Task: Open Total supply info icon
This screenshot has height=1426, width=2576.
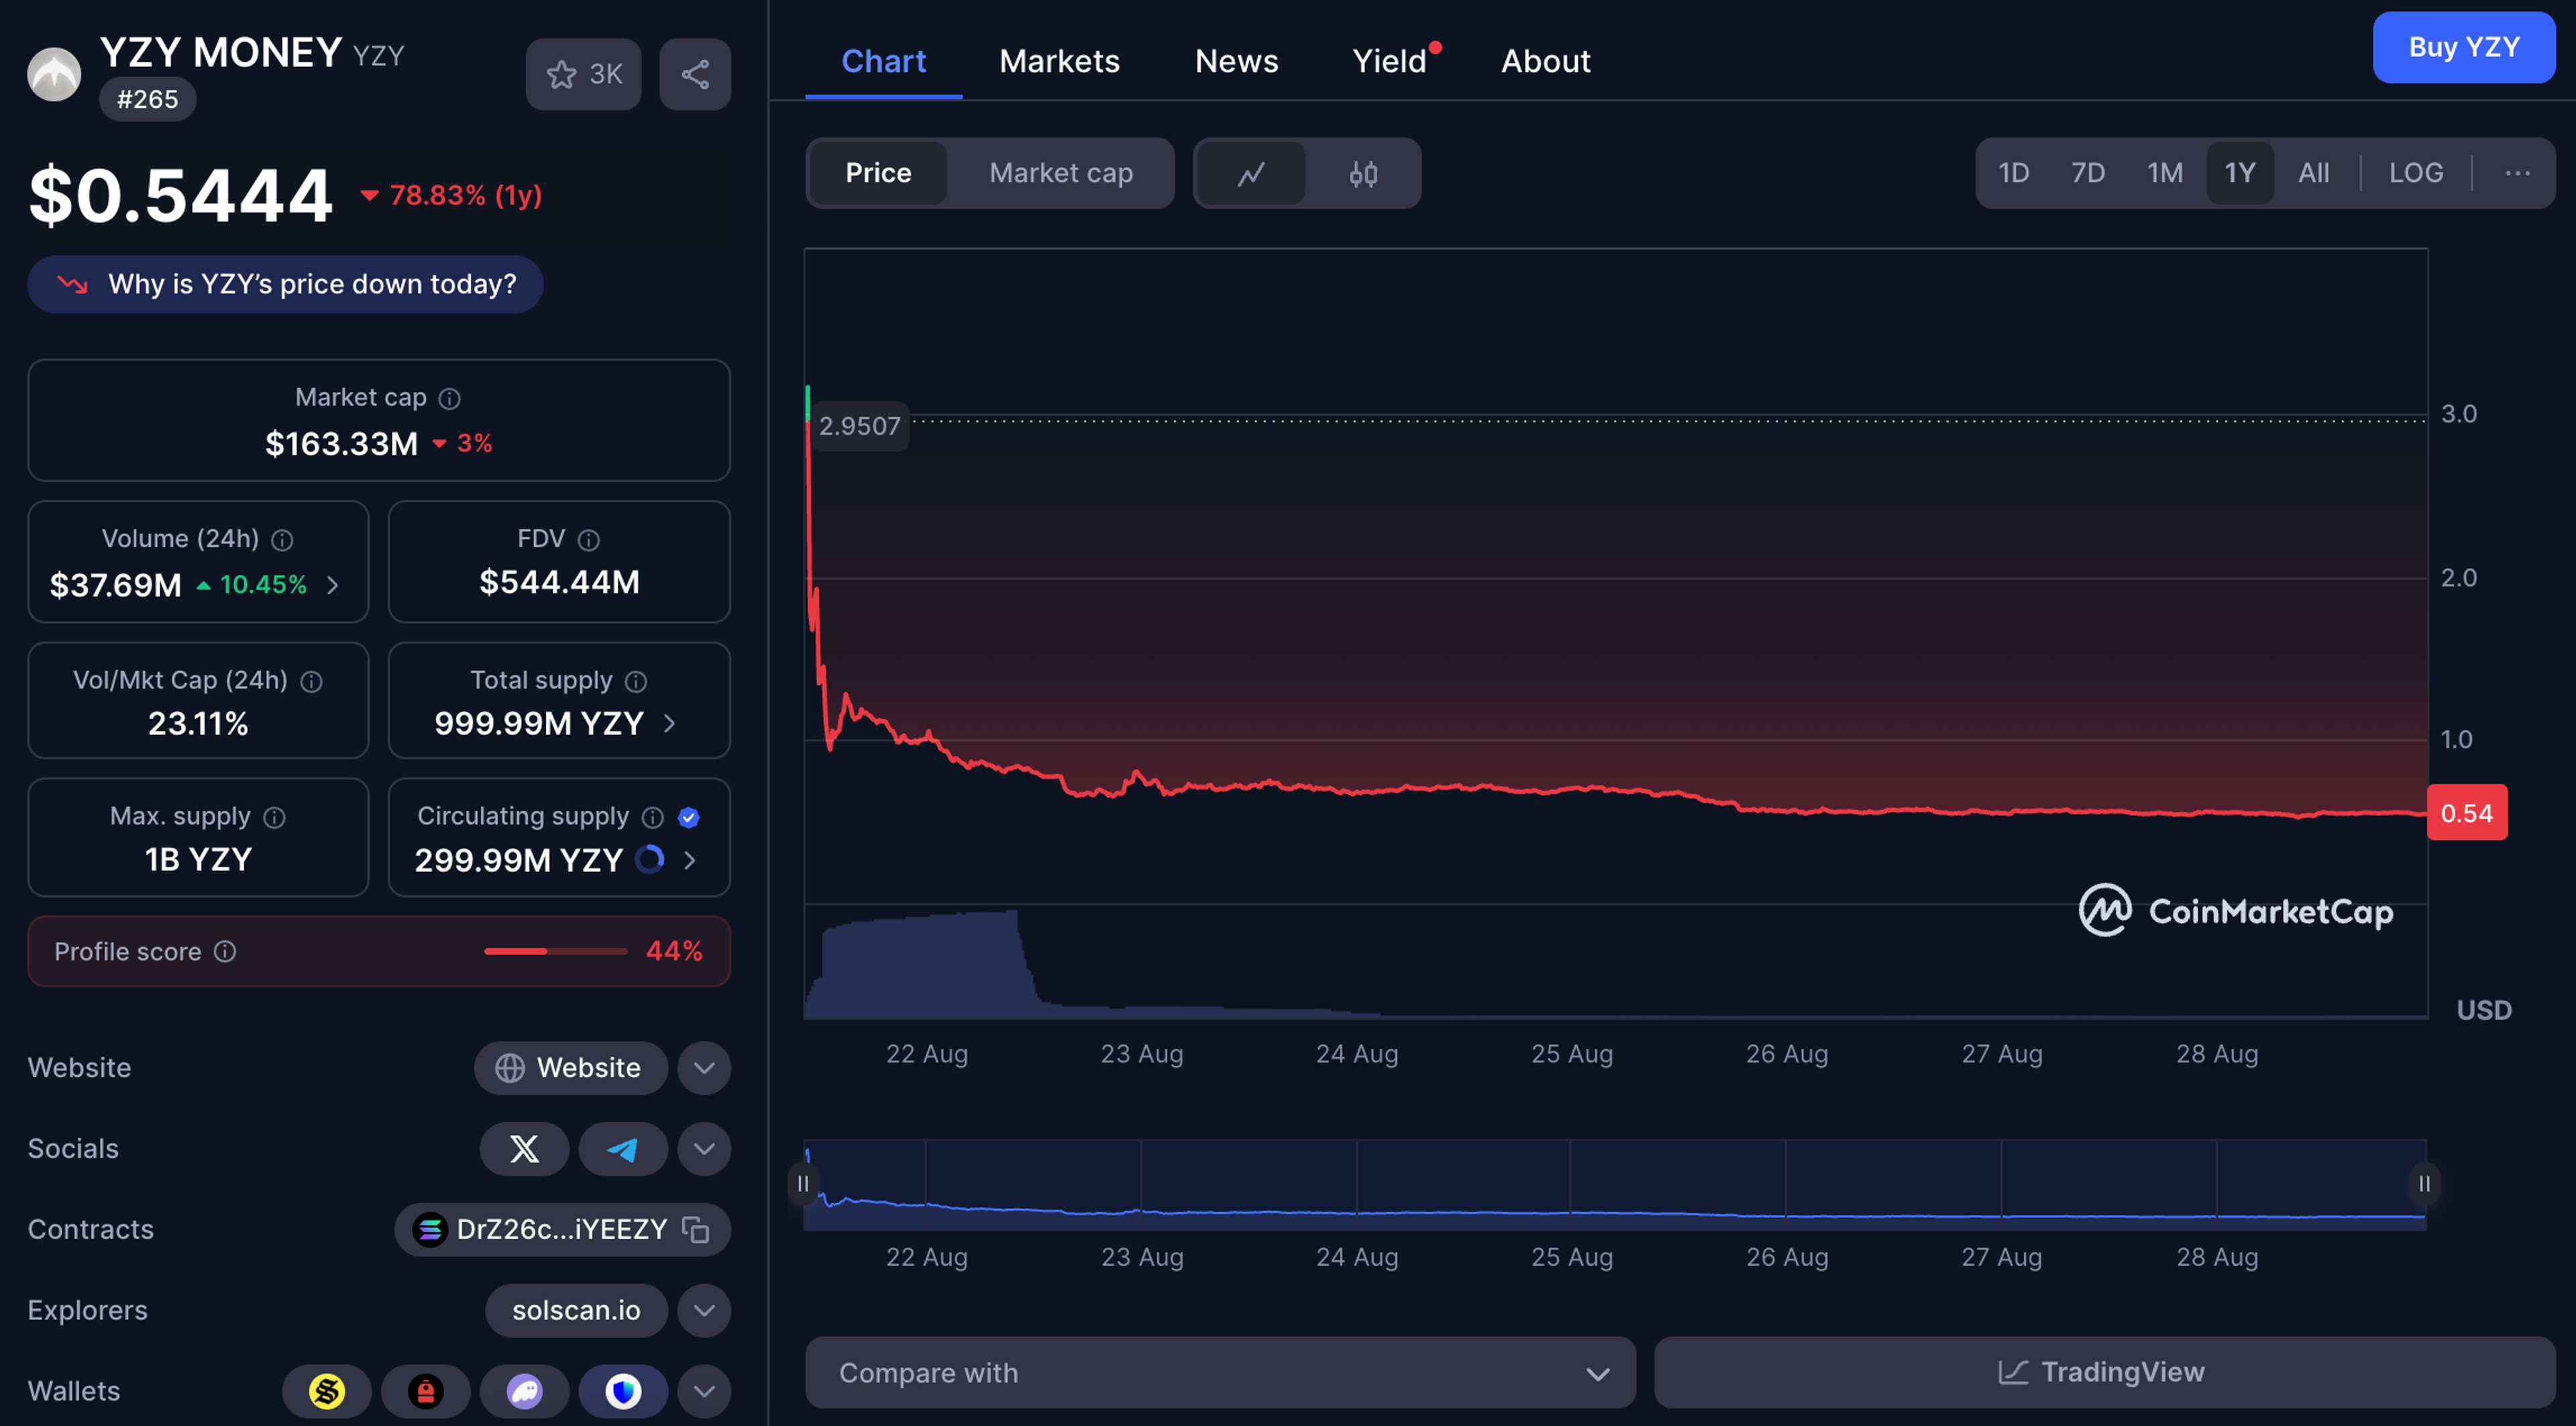Action: coord(636,682)
